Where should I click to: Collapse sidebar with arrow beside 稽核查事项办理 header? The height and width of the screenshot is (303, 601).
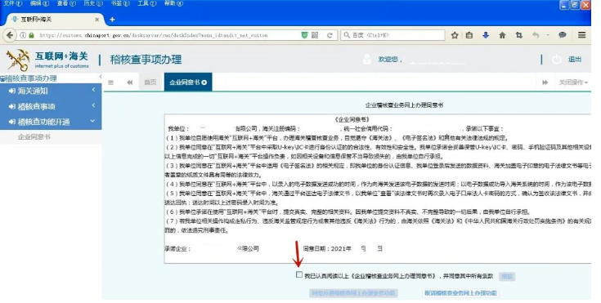pos(101,77)
